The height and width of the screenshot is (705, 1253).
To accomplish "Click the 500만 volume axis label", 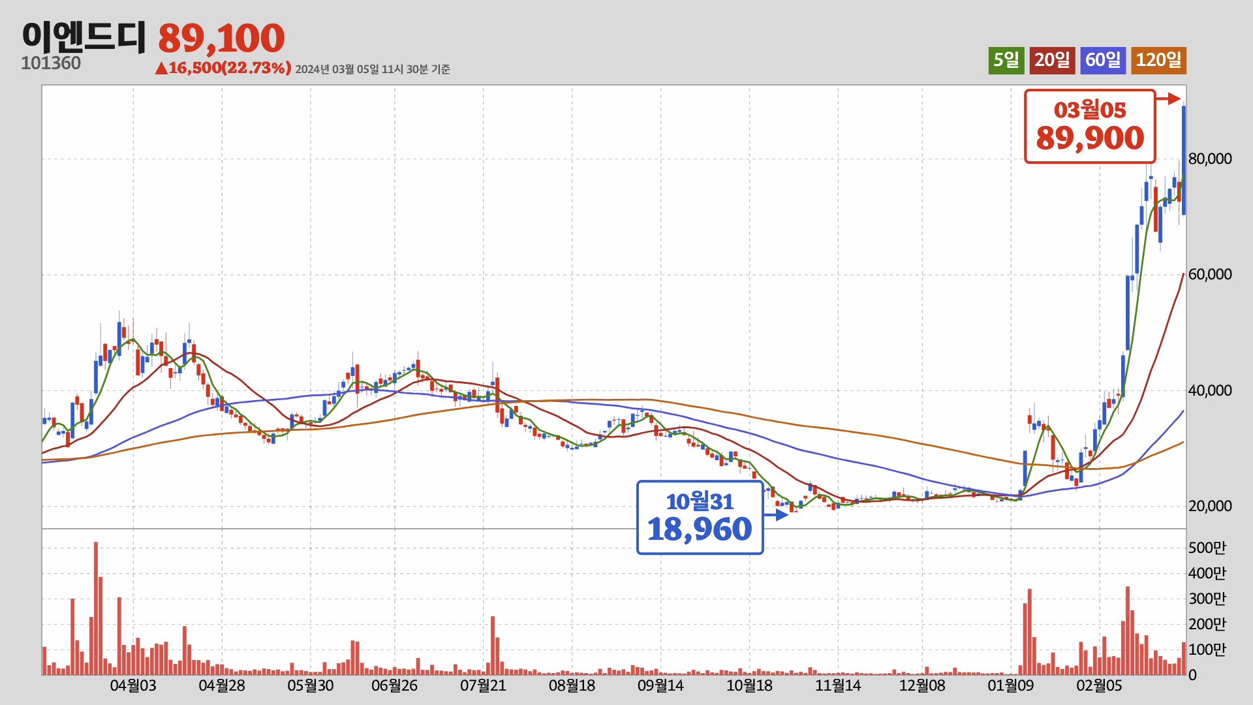I will [x=1207, y=548].
